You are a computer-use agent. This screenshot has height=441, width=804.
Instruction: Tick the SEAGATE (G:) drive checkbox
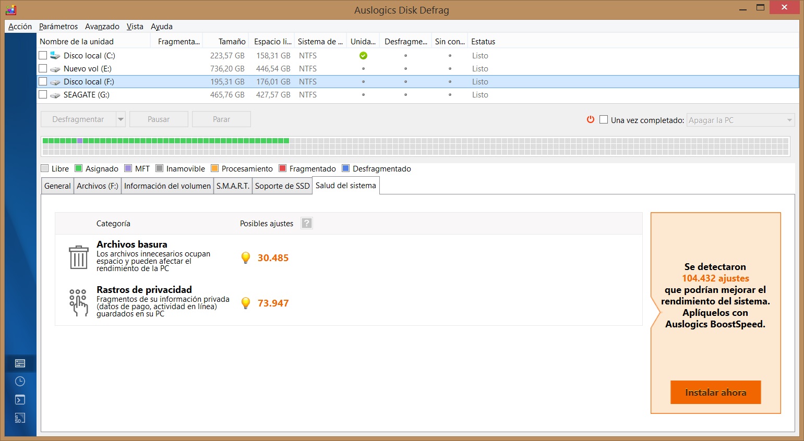pyautogui.click(x=43, y=94)
